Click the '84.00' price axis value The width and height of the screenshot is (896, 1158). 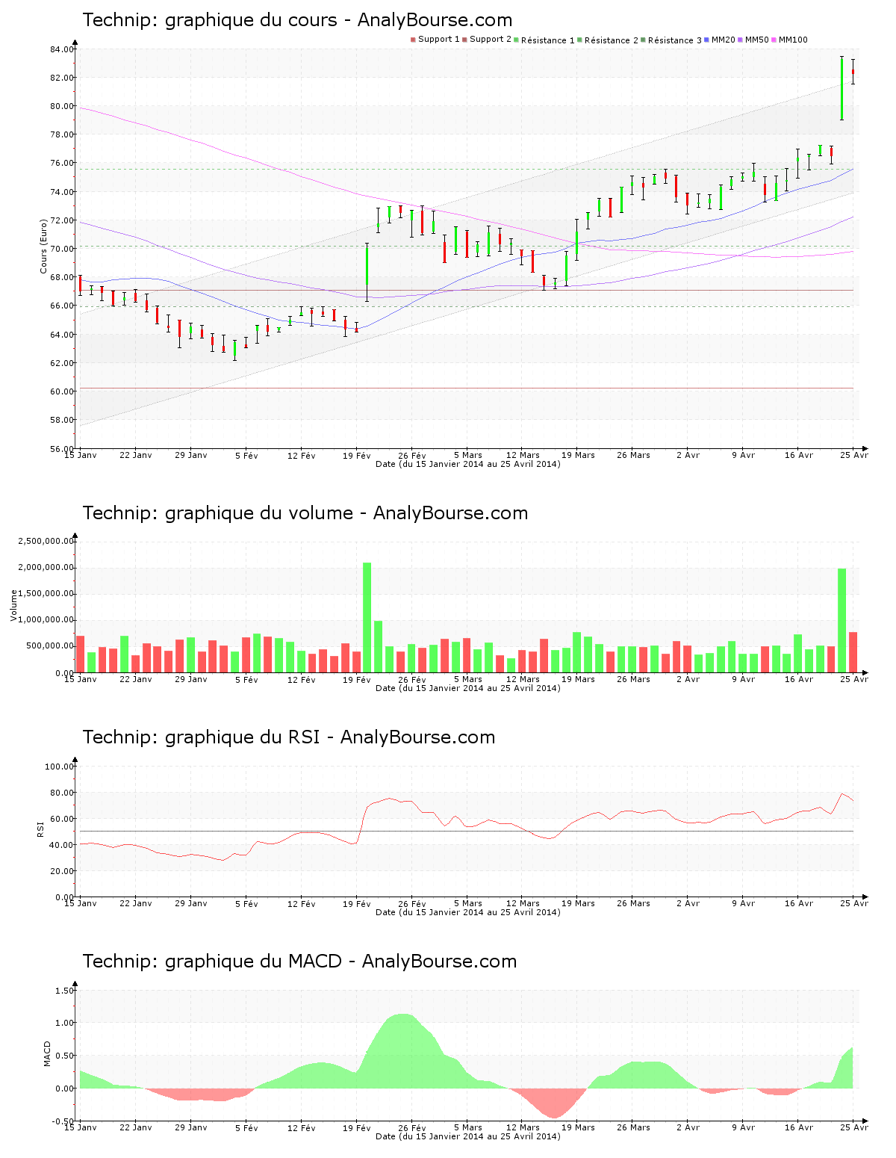(61, 49)
